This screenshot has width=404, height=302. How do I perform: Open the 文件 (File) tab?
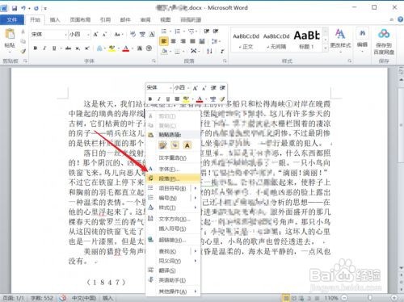click(x=12, y=19)
